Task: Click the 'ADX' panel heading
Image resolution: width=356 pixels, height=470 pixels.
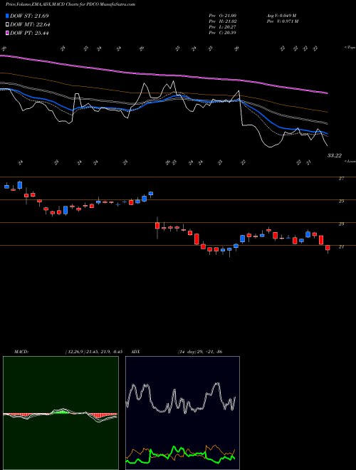Action: (136, 352)
